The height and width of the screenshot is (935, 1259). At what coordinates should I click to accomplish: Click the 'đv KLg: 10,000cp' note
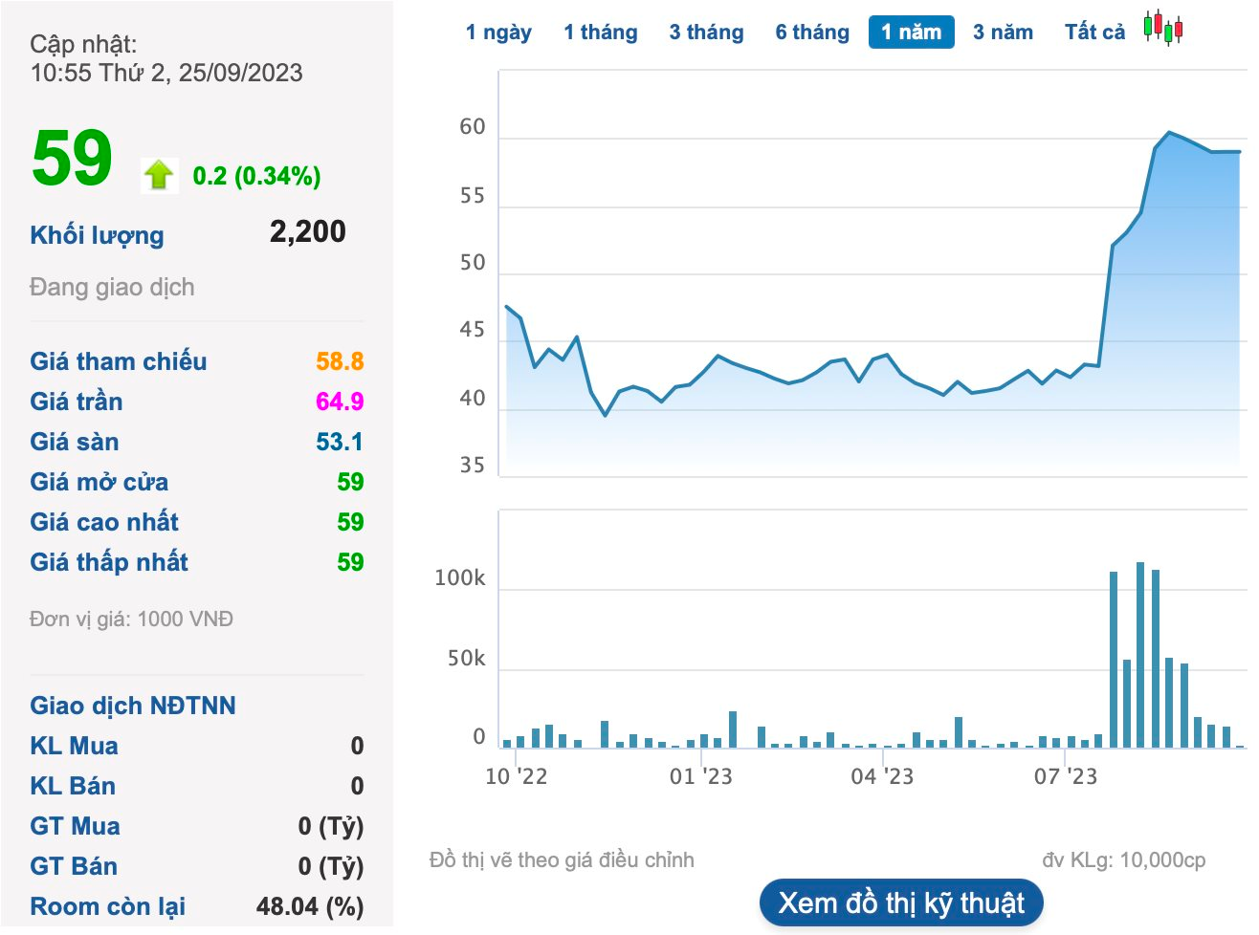pos(1124,860)
